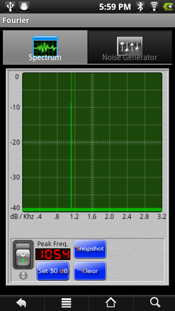Click the battery charging icon
175x311 pixels.
[168, 7]
